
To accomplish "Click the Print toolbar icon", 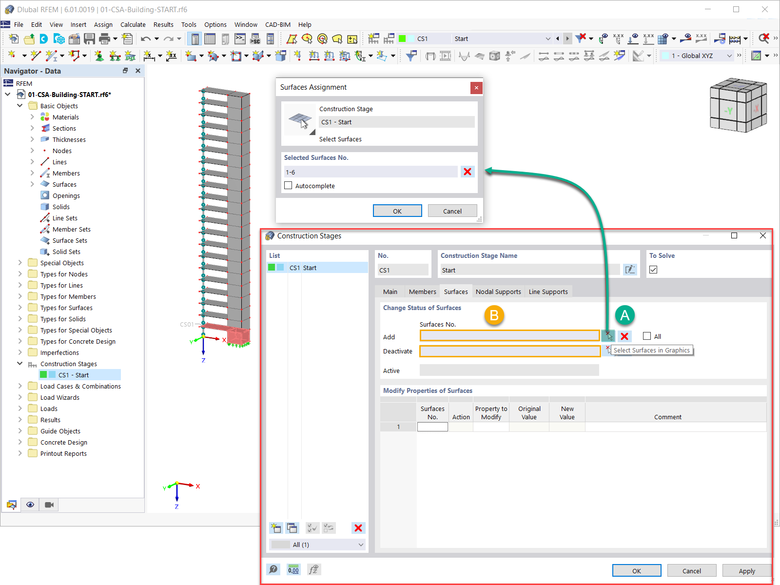I will coord(104,39).
